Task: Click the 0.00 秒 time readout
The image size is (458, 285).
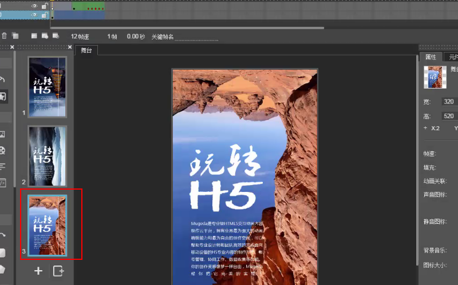Action: coord(136,37)
